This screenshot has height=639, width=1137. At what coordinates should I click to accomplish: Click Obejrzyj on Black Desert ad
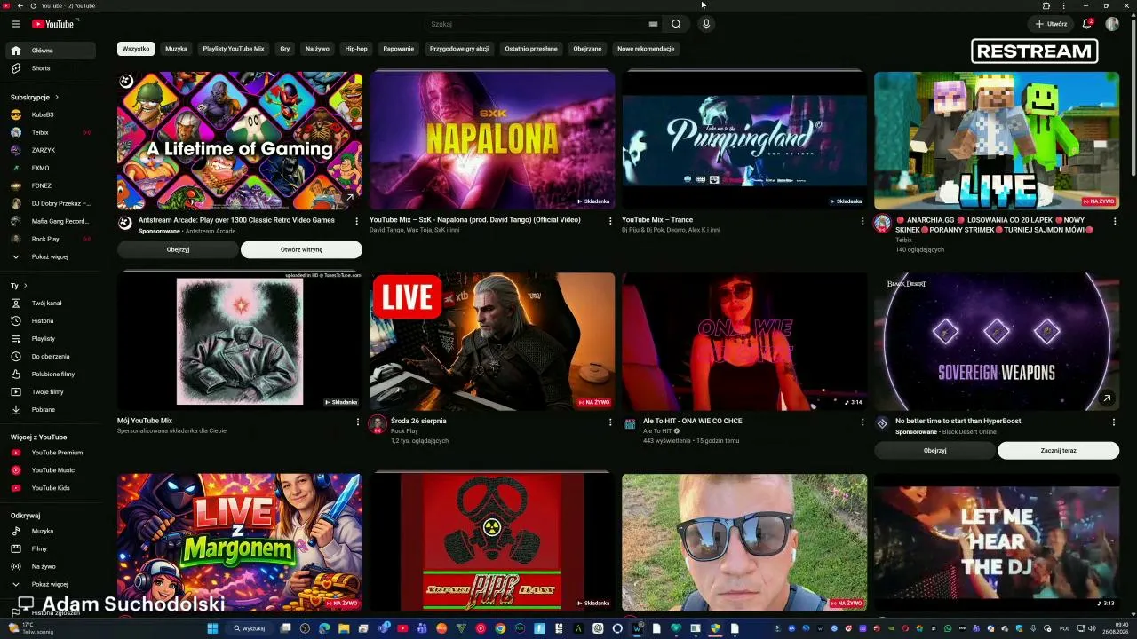click(x=934, y=450)
